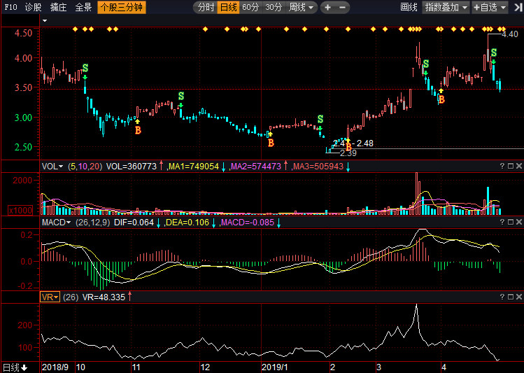Open the 周线 period dropdown
This screenshot has height=373, width=524.
pyautogui.click(x=302, y=8)
